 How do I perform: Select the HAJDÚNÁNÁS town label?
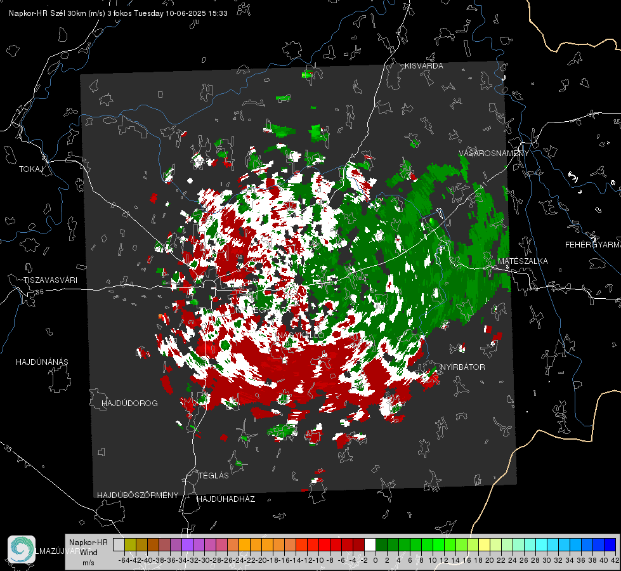[x=42, y=362]
